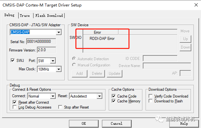Screen dimensions: 201x128
Task: Expand the Connect Normal dropdown
Action: [x=53, y=96]
